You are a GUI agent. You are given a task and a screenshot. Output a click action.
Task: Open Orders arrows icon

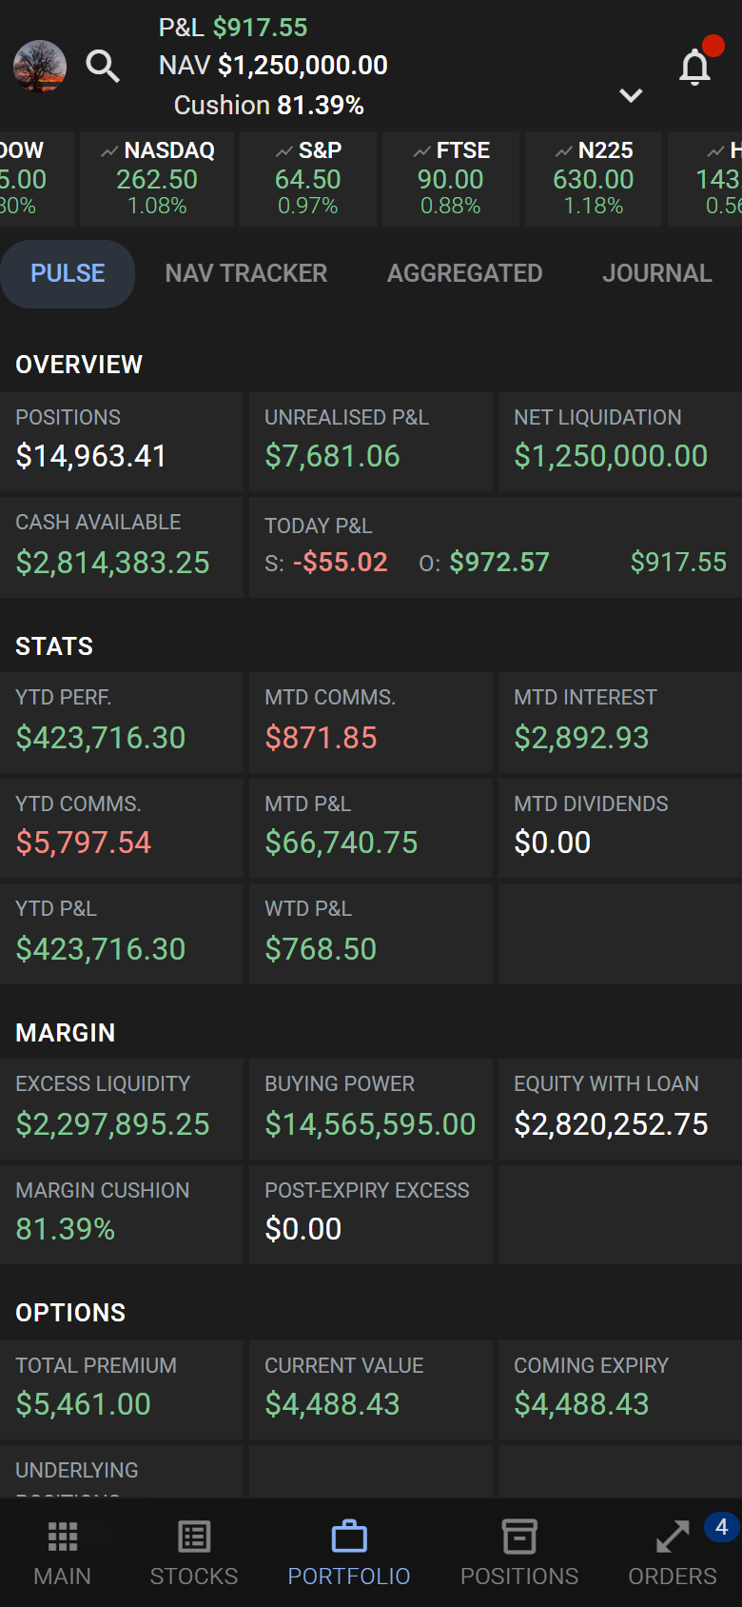(673, 1538)
